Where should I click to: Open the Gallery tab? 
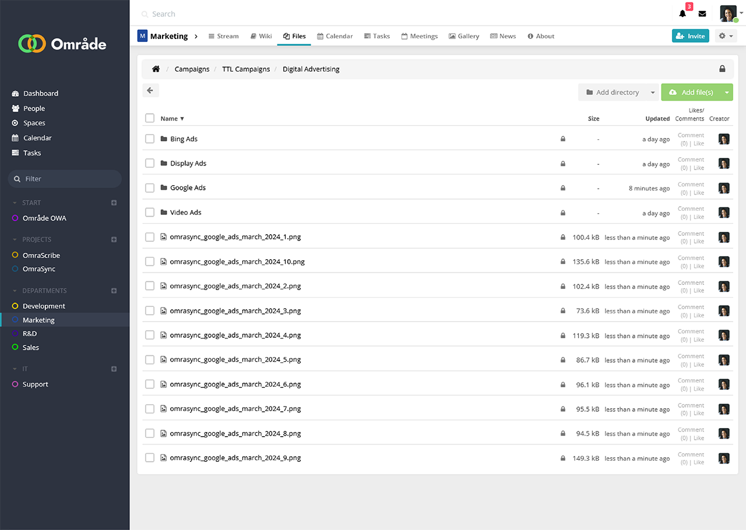coord(463,36)
